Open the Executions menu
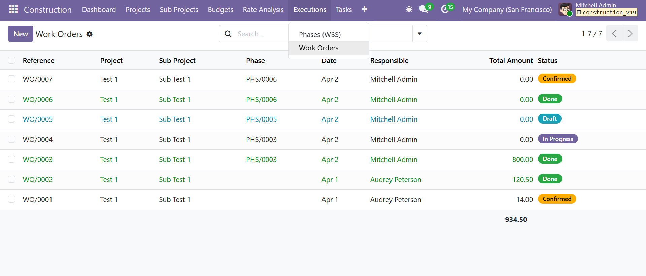646x276 pixels. click(310, 10)
